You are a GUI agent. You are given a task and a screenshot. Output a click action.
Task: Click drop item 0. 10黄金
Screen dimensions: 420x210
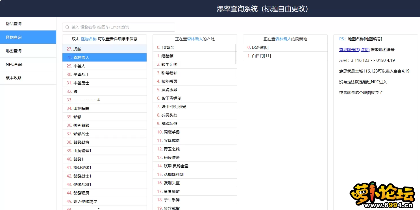pos(195,47)
